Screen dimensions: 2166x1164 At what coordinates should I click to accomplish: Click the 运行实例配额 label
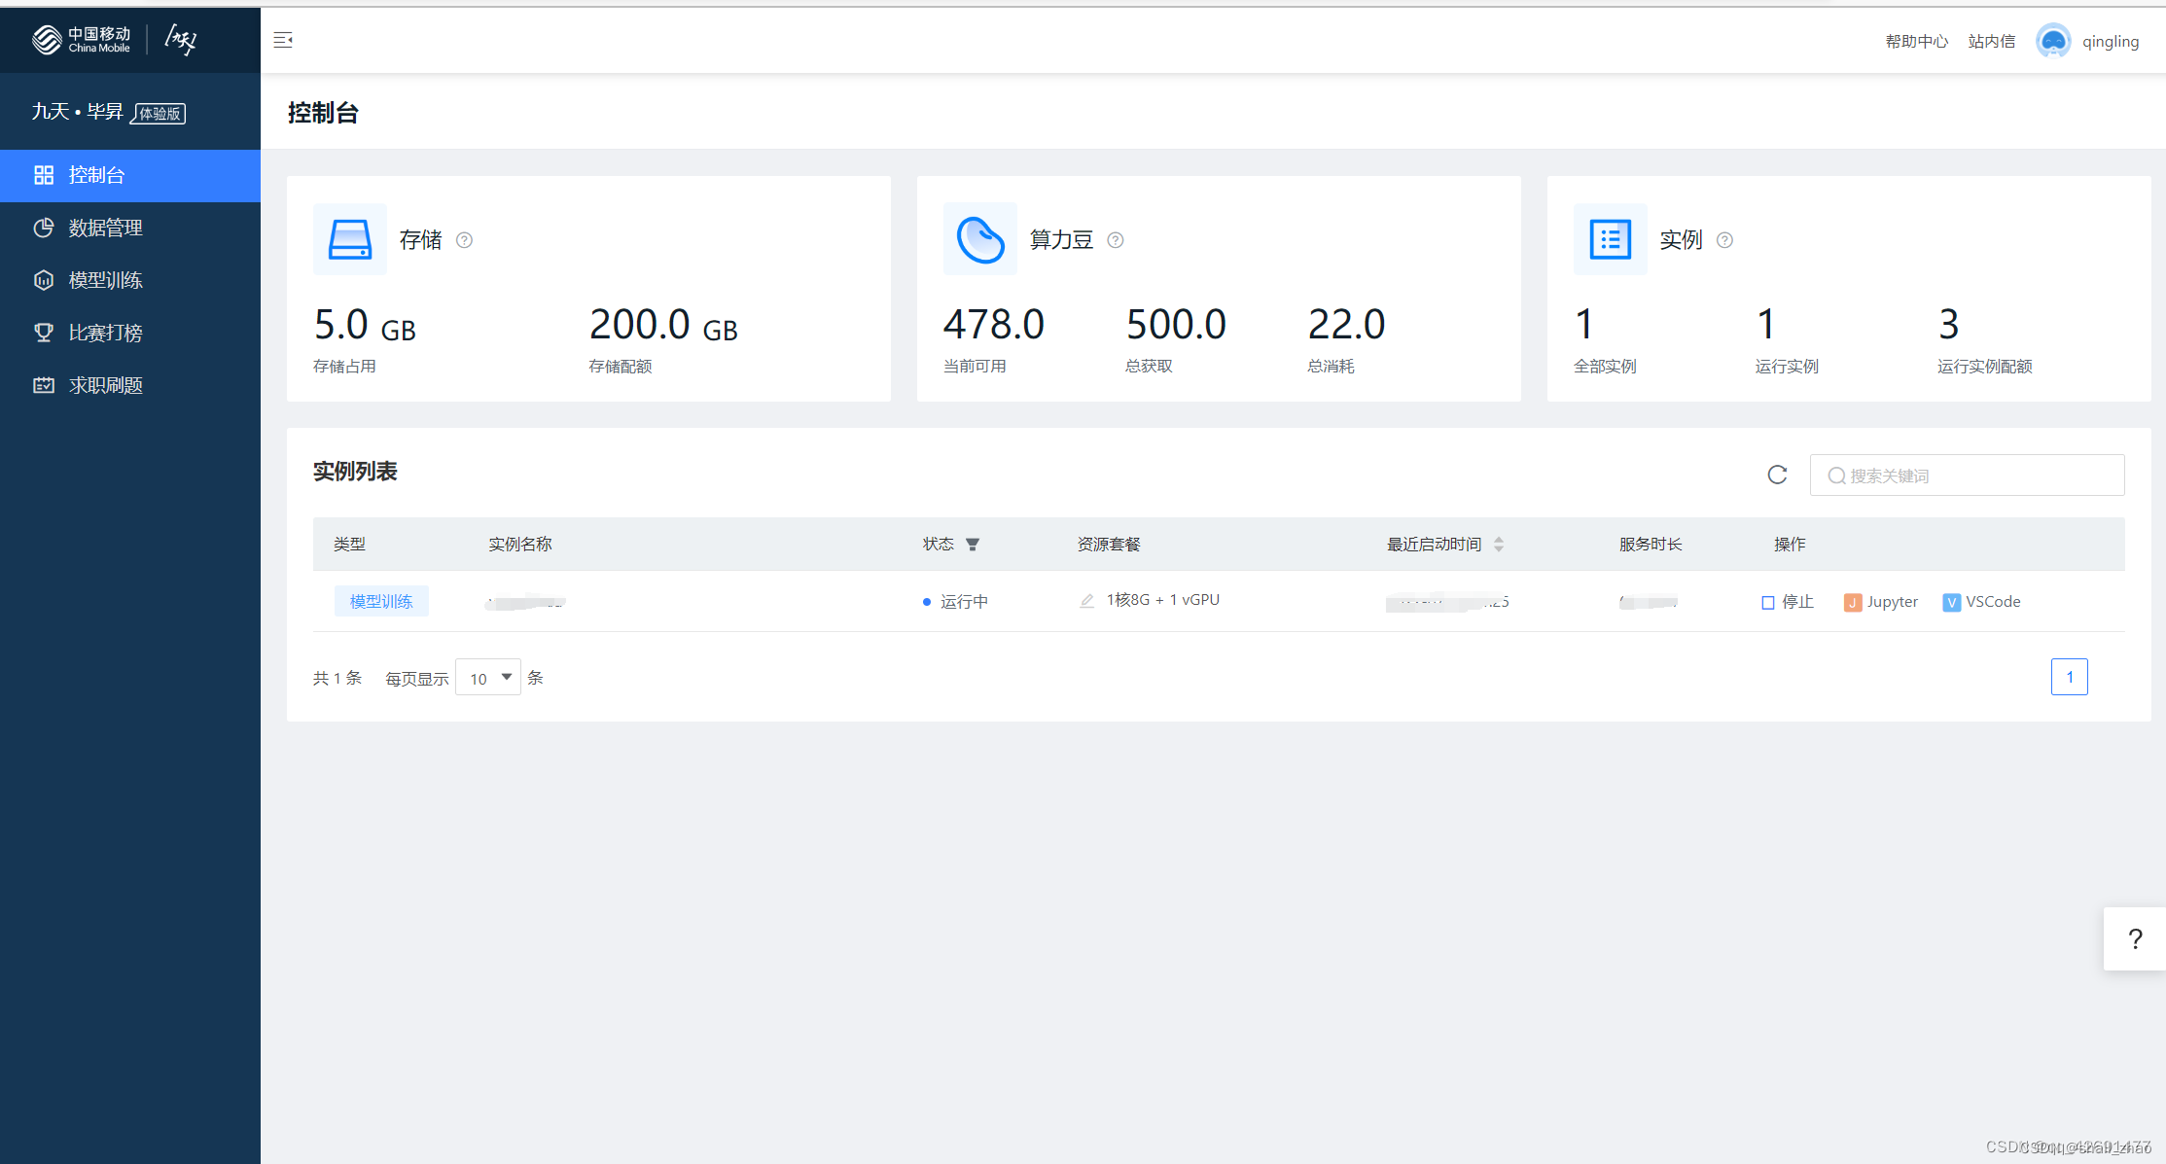coord(1985,367)
